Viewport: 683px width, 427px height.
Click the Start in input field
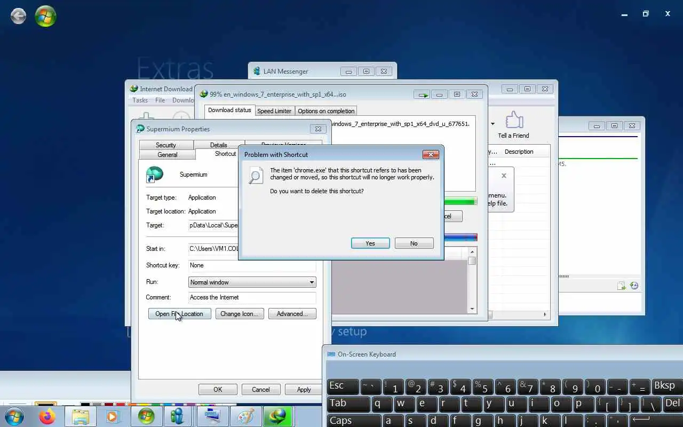pos(213,249)
